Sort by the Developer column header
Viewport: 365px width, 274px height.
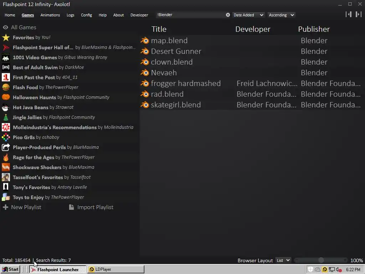point(253,29)
